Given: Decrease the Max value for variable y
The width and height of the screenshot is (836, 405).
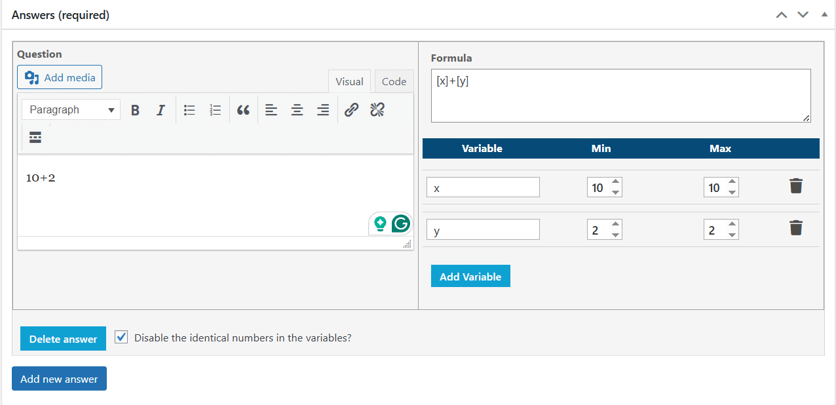Looking at the screenshot, I should coord(732,235).
